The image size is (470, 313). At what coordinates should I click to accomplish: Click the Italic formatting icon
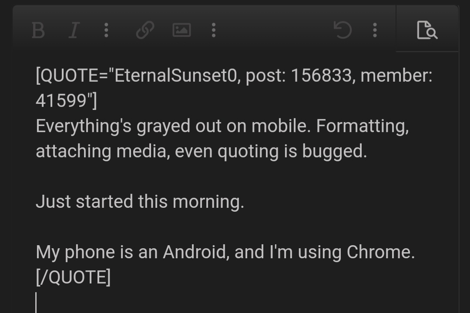tap(74, 30)
